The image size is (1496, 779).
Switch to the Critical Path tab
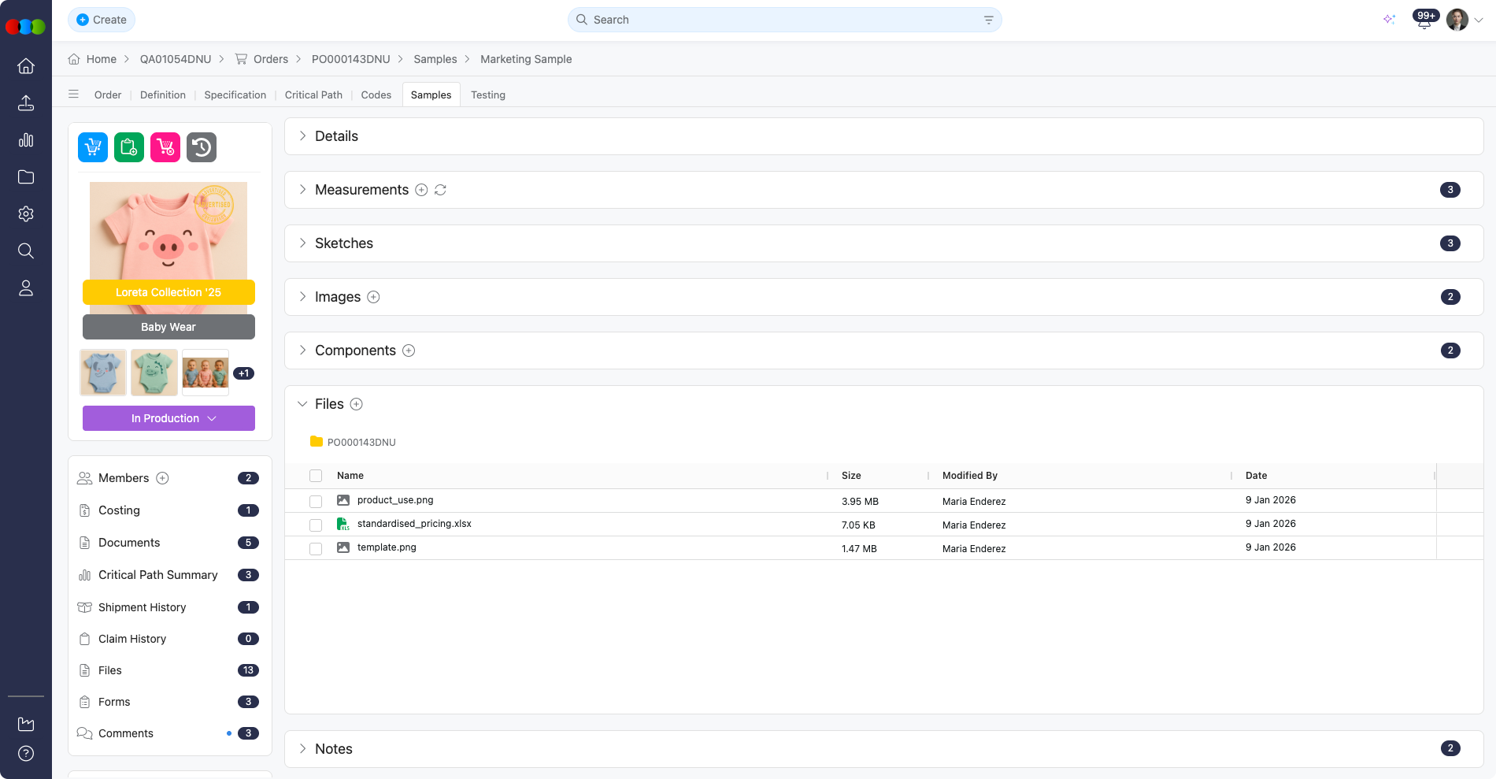(x=313, y=95)
